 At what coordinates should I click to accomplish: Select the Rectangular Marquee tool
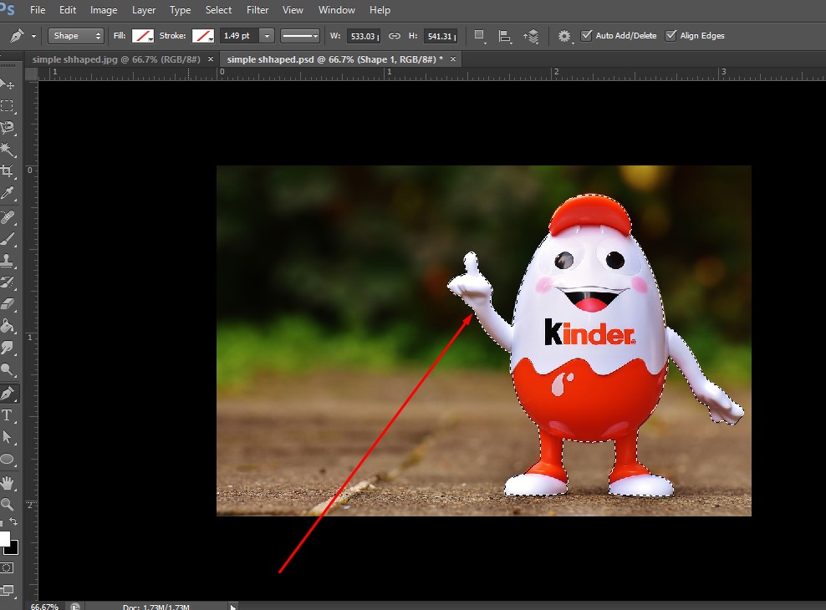[x=8, y=106]
